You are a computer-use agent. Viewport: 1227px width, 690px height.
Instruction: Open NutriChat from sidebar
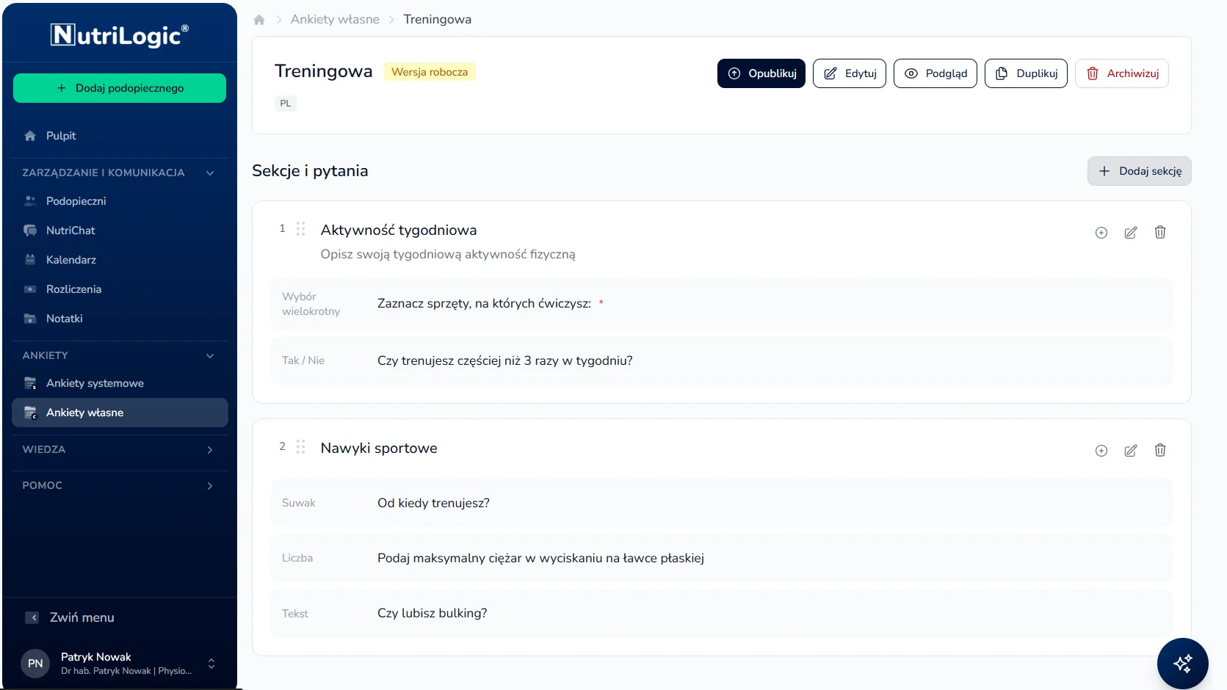120,230
